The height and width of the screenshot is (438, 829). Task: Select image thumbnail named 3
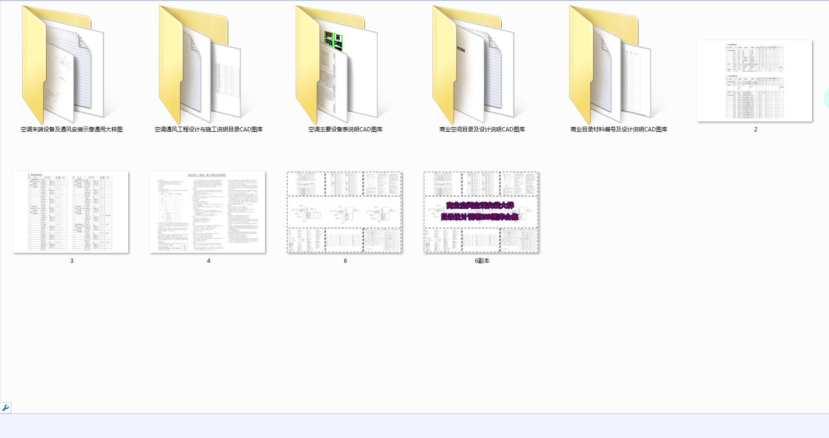click(x=71, y=212)
